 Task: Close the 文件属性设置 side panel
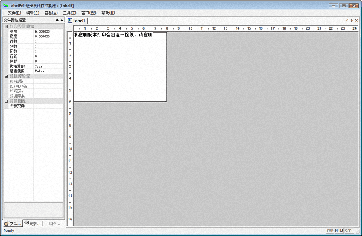point(62,20)
